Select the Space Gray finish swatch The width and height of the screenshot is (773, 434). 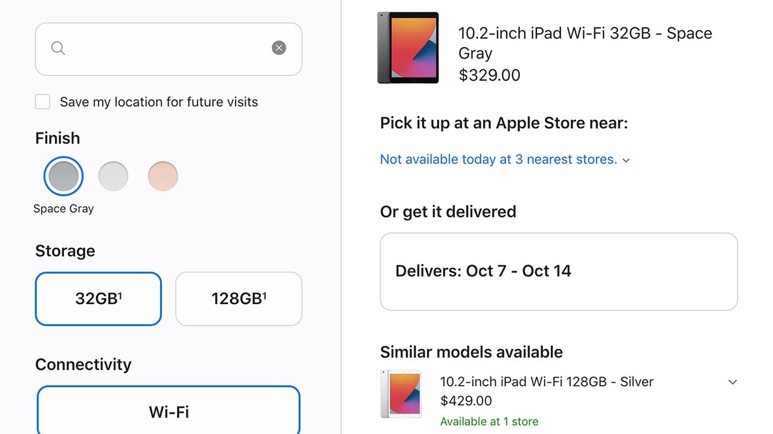click(63, 176)
